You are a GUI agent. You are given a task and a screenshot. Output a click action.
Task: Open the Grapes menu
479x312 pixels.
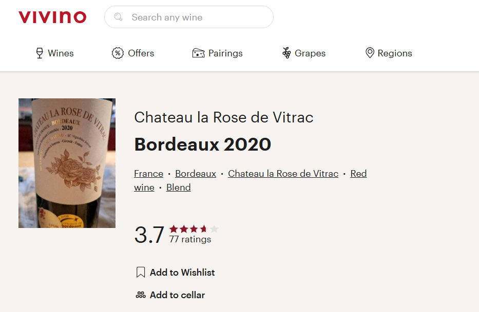click(x=310, y=53)
